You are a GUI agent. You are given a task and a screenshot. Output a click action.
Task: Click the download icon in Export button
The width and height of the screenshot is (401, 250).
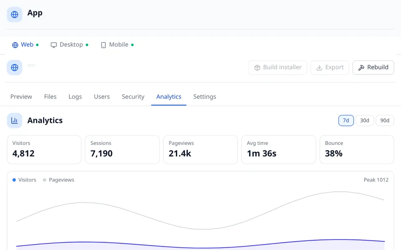point(320,68)
